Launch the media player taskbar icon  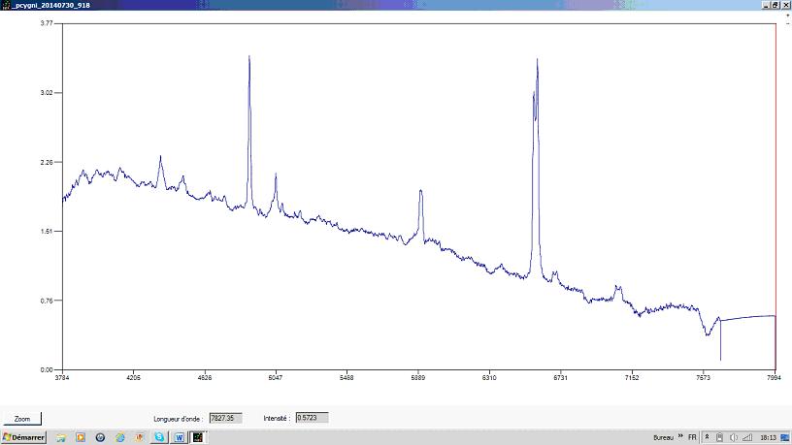(81, 437)
